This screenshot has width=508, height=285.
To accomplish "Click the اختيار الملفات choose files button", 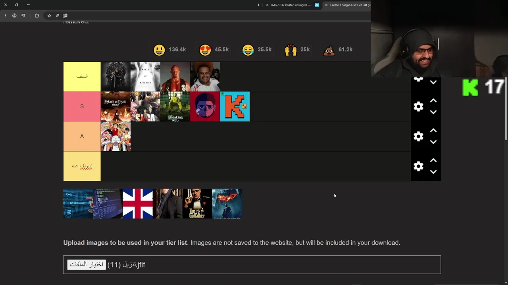I will (x=87, y=264).
